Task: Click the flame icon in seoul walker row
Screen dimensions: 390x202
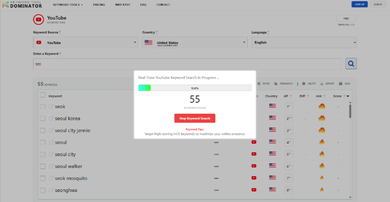Action: (322, 166)
